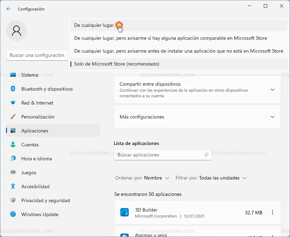This screenshot has height=237, width=290.
Task: Expand the 'Más configuraciones' section
Action: [273, 117]
